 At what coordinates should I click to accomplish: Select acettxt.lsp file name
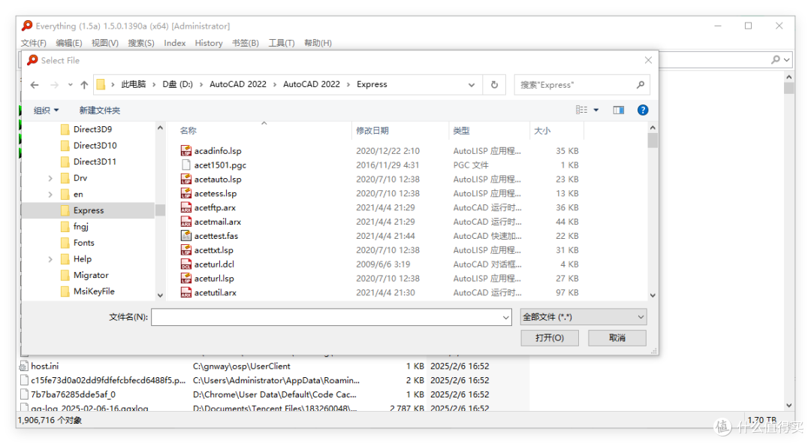point(213,250)
